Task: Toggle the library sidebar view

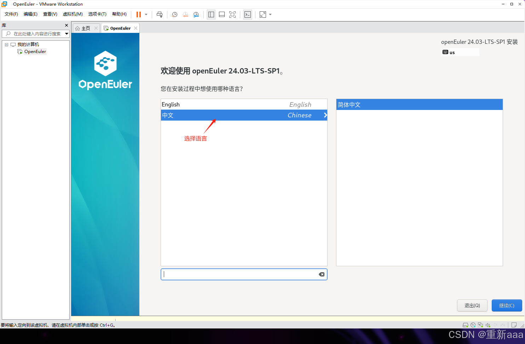Action: (211, 14)
